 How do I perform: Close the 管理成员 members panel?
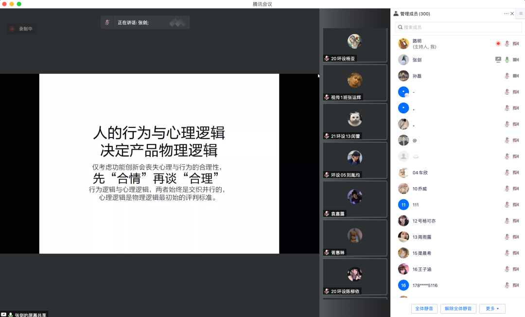pyautogui.click(x=512, y=14)
